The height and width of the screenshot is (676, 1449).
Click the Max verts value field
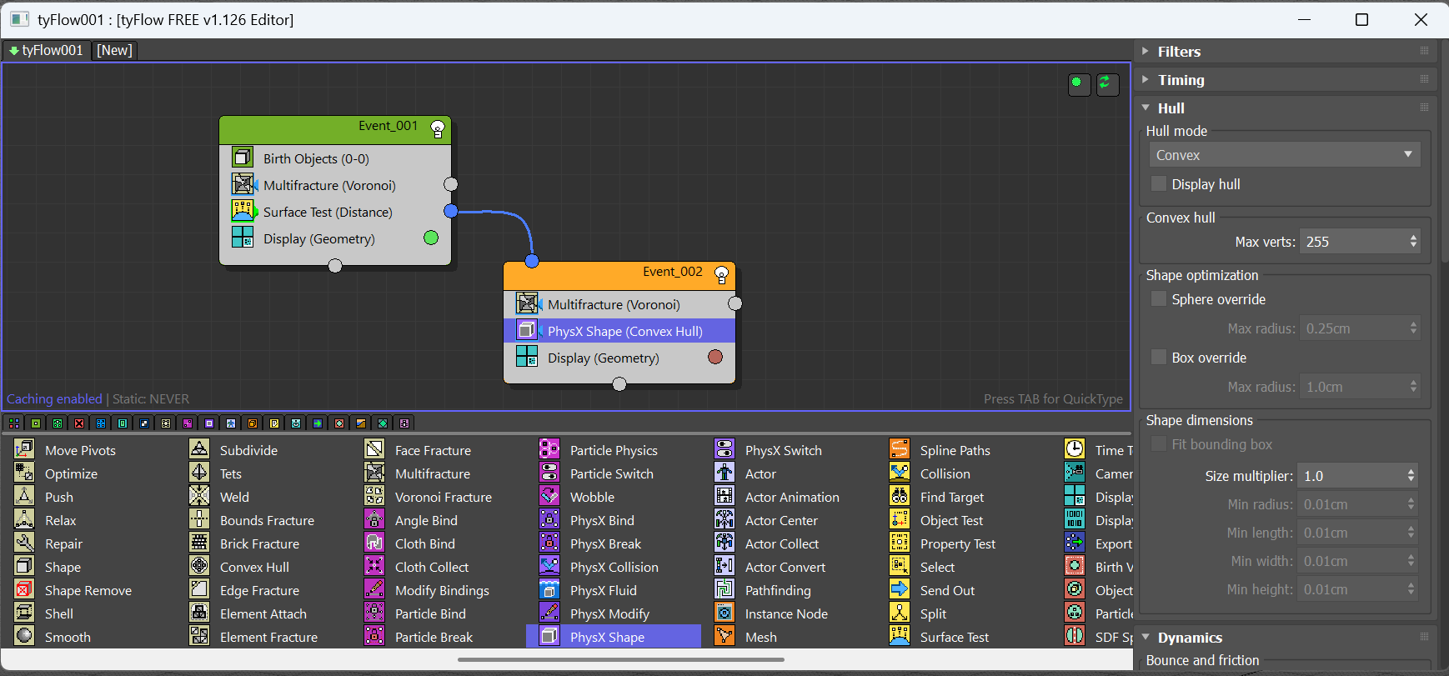[1355, 242]
